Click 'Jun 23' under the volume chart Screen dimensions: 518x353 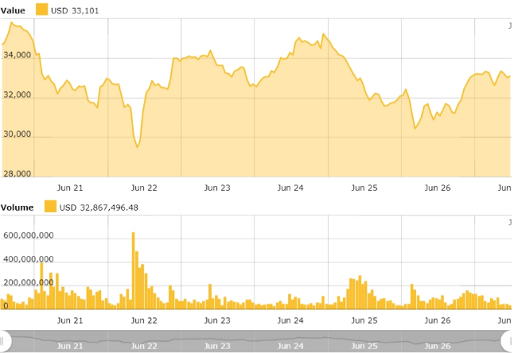click(217, 320)
